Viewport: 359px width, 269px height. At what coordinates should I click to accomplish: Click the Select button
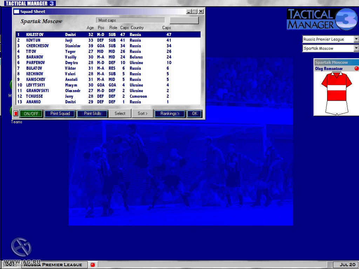pyautogui.click(x=120, y=113)
